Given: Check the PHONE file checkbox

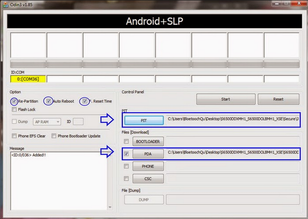Looking at the screenshot, I should pos(126,166).
